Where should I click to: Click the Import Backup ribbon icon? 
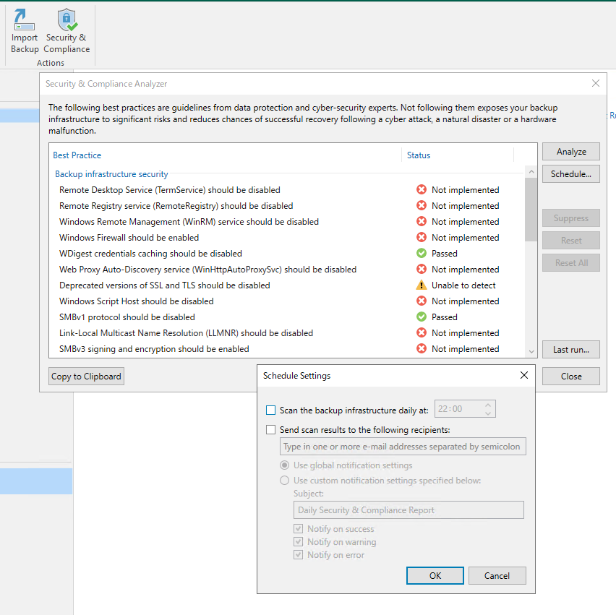click(25, 31)
